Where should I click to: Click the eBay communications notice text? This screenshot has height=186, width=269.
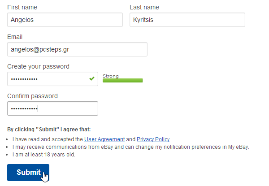(131, 147)
